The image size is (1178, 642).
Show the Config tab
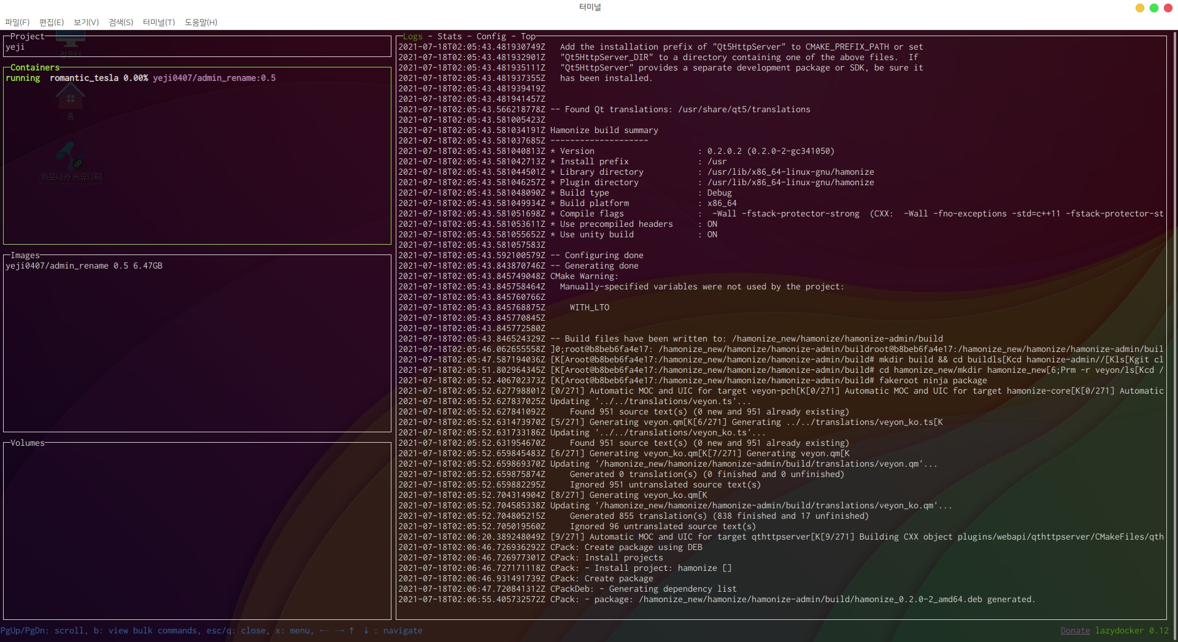pyautogui.click(x=491, y=37)
